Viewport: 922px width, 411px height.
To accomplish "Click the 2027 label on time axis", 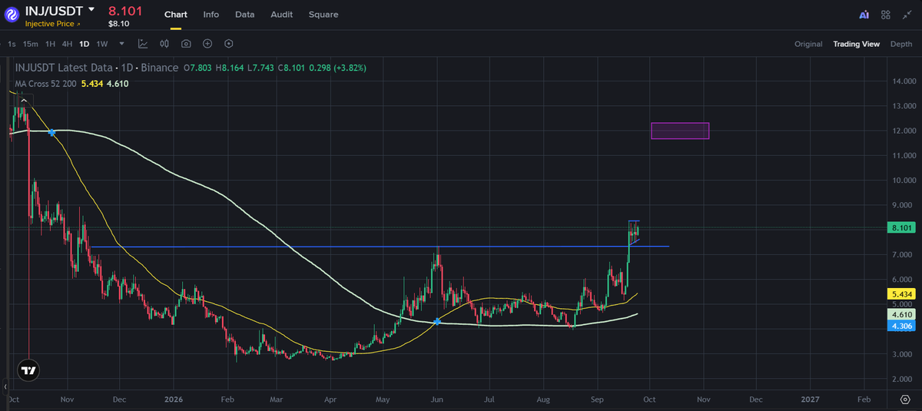I will pyautogui.click(x=810, y=400).
